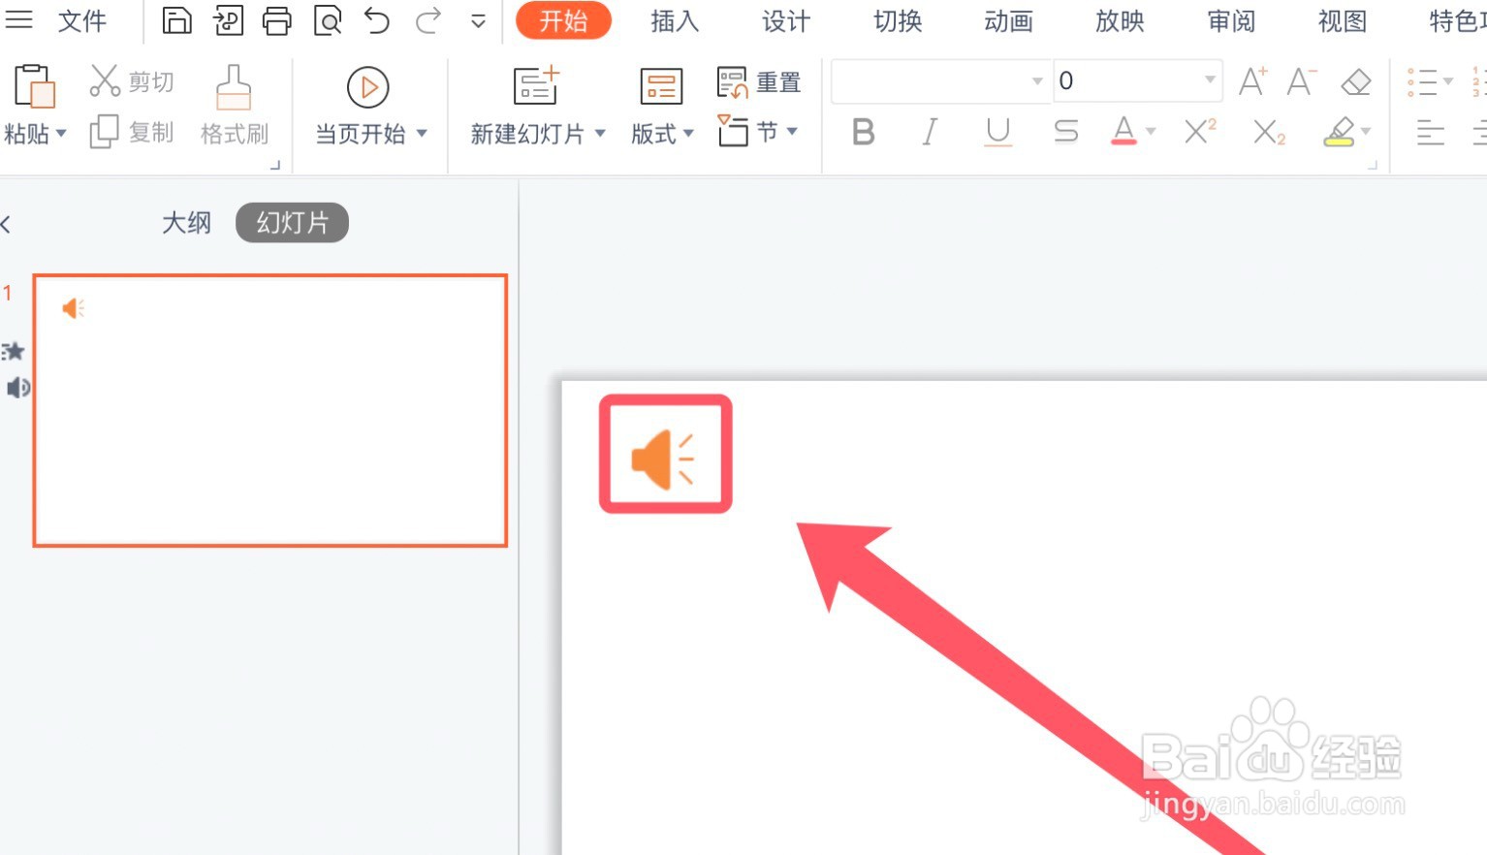Increase font size with A+ icon
The height and width of the screenshot is (855, 1487).
[1252, 81]
